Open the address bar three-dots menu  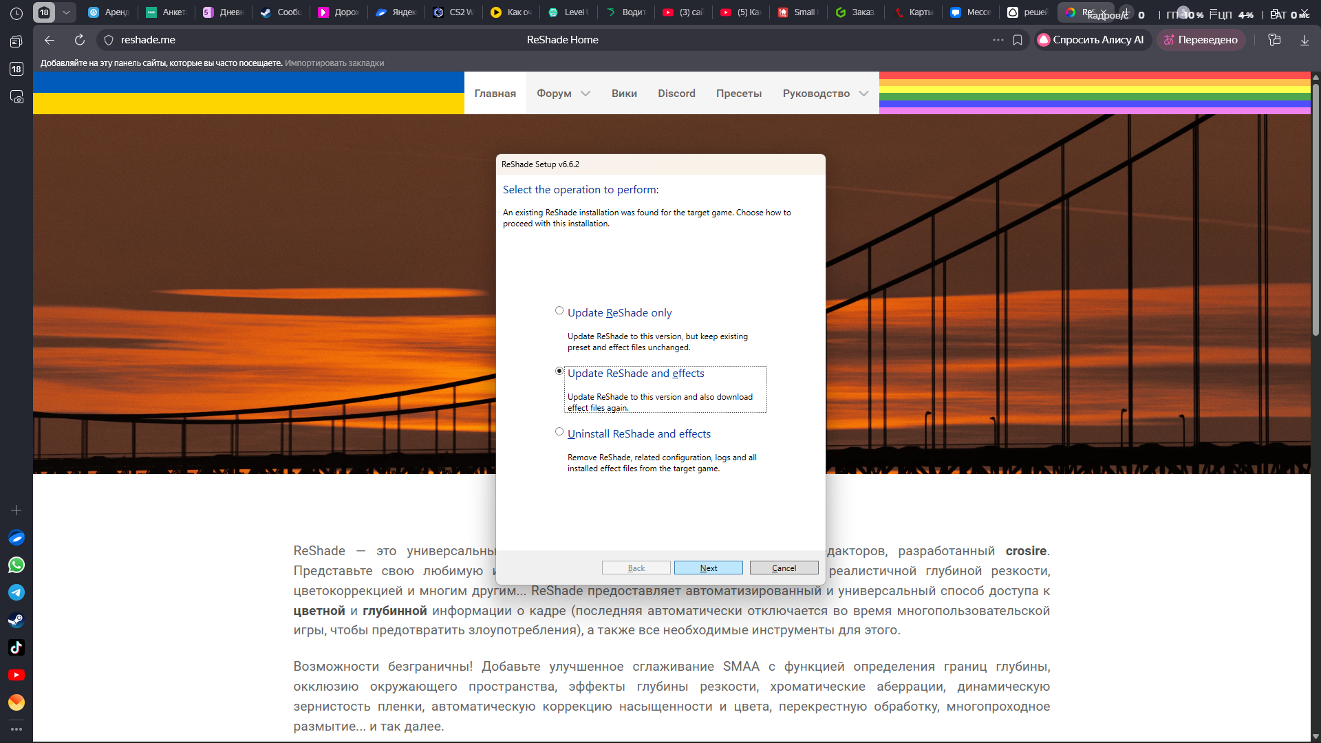pyautogui.click(x=998, y=40)
